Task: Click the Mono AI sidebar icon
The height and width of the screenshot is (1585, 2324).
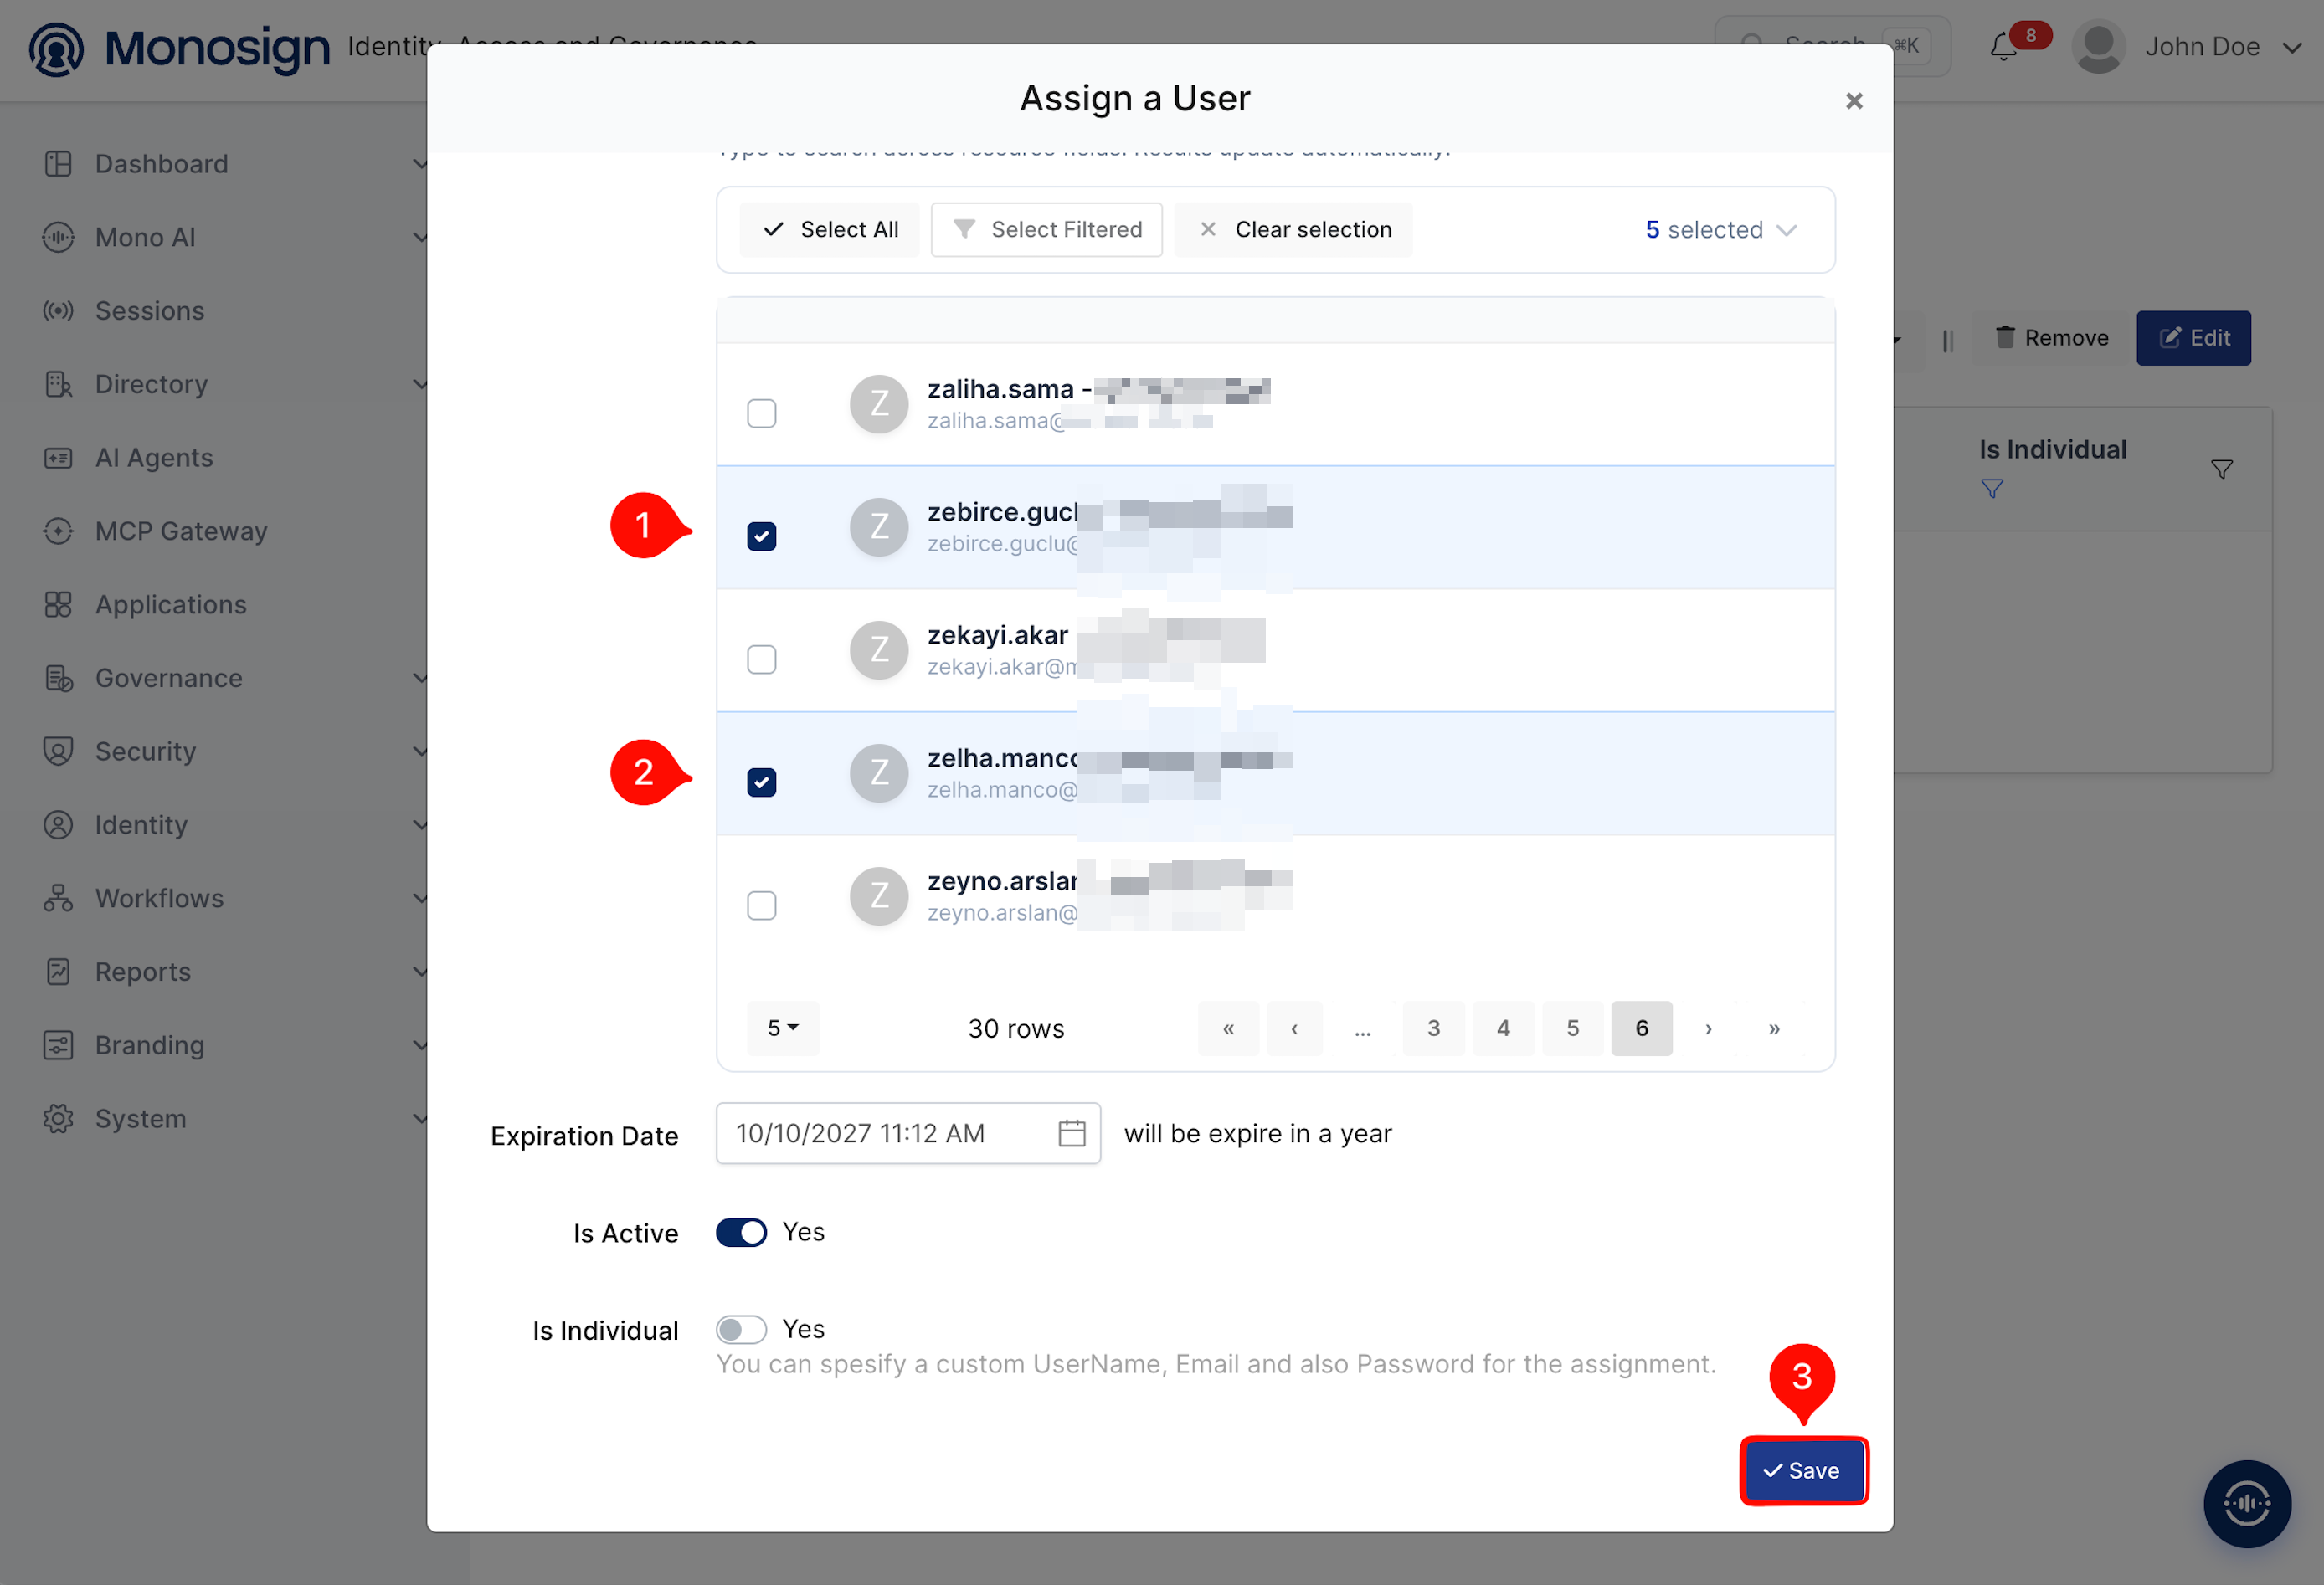Action: (x=58, y=237)
